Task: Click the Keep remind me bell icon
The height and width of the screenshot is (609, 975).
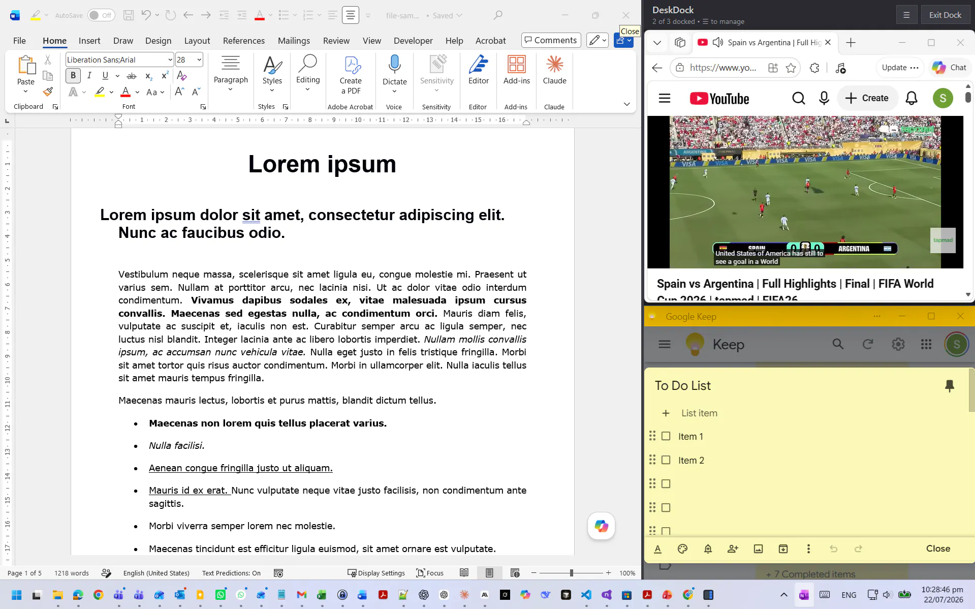Action: point(708,549)
